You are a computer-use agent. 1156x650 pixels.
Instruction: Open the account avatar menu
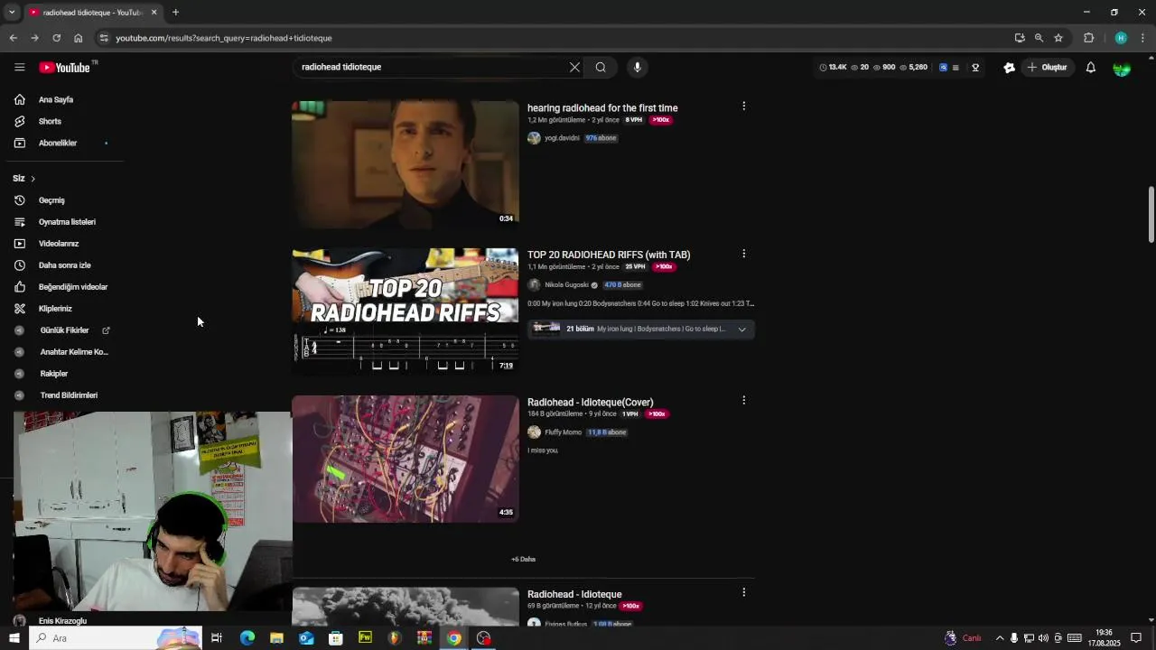tap(1122, 68)
